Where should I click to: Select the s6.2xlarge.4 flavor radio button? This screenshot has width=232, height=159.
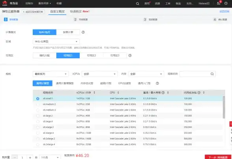[38, 145]
